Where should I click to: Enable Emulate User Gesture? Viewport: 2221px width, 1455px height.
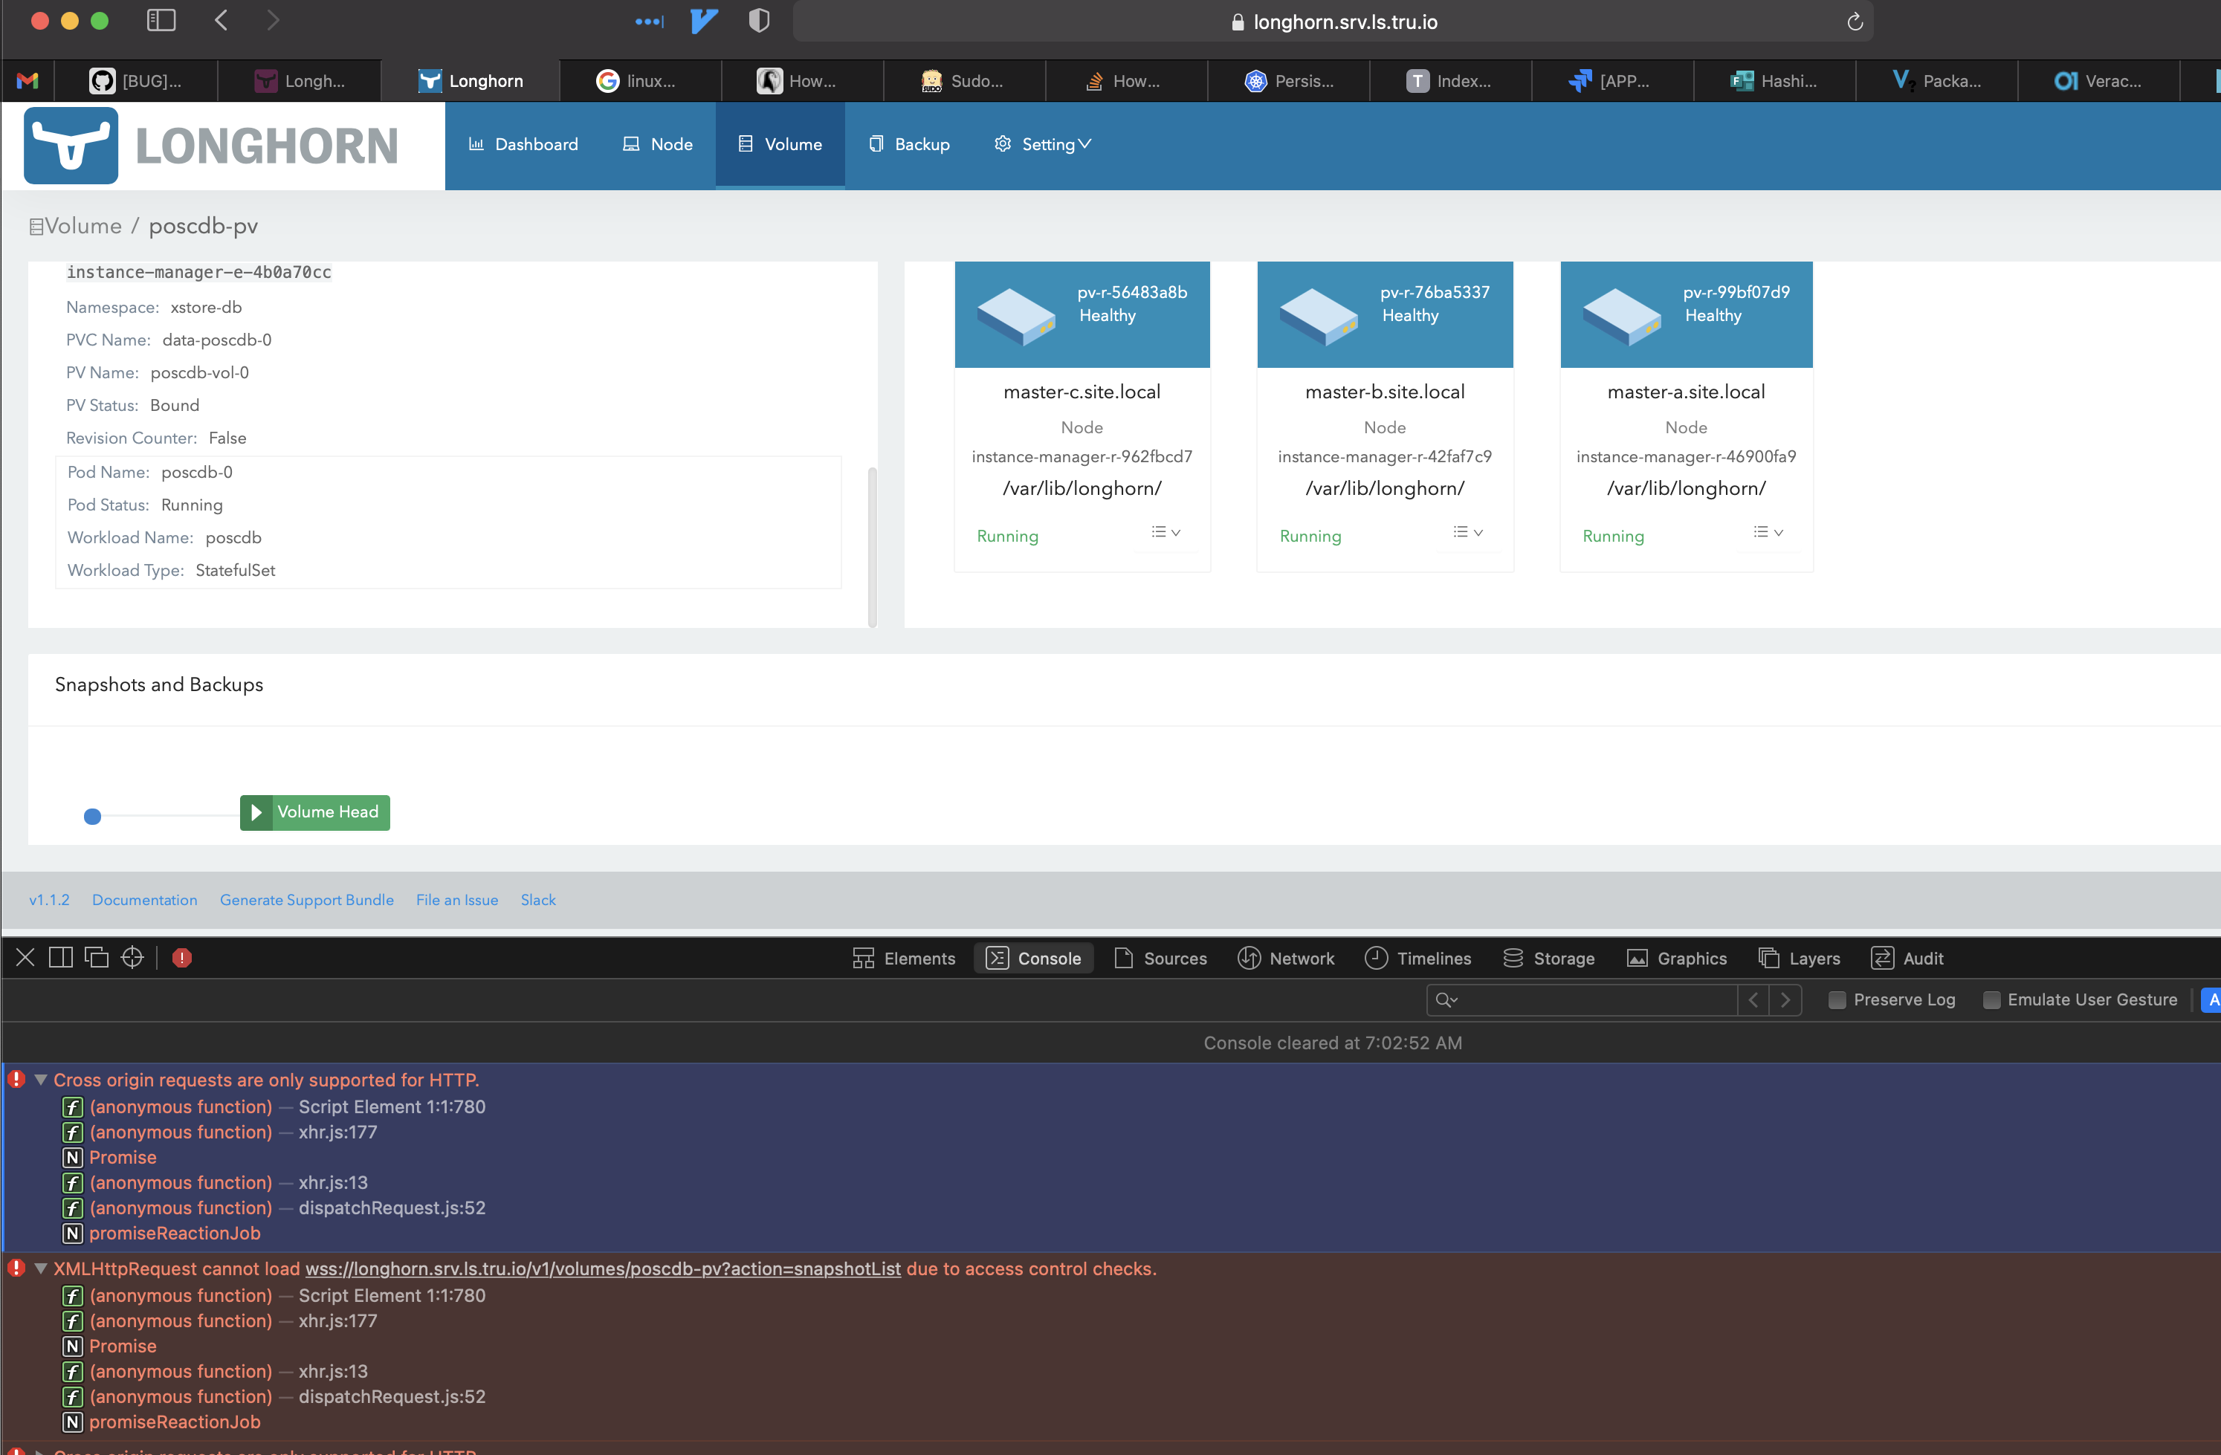click(1991, 999)
